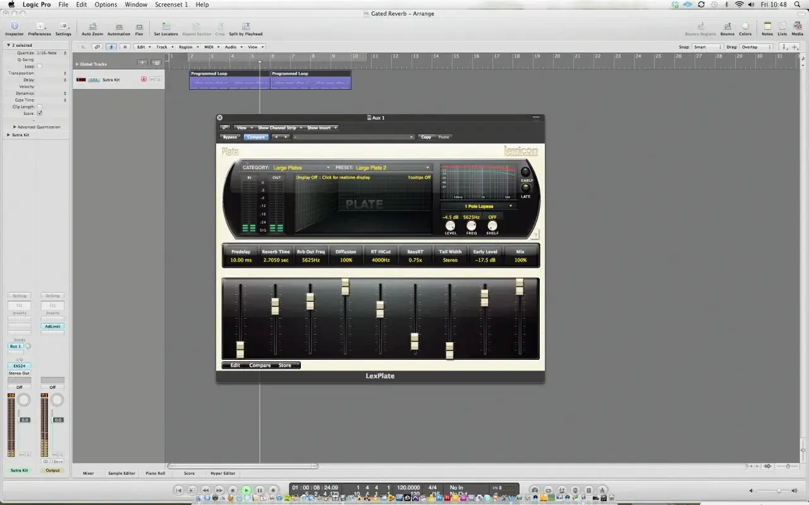Screen dimensions: 809x505
Task: Click the link icon in Aux 1 window
Action: 225,128
